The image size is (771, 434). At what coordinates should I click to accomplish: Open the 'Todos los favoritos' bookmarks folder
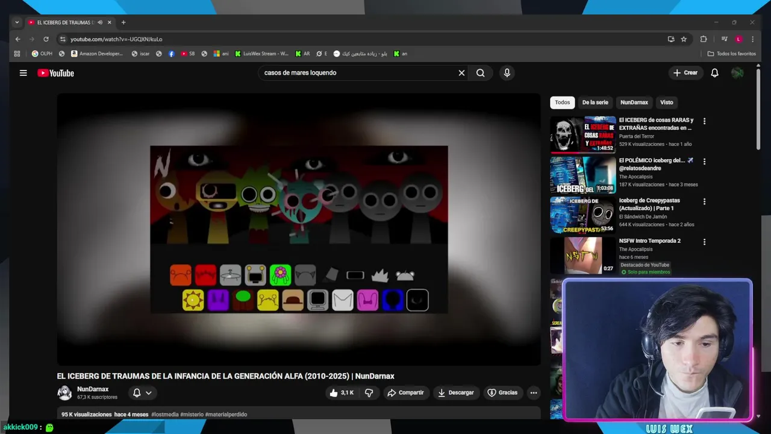coord(731,54)
